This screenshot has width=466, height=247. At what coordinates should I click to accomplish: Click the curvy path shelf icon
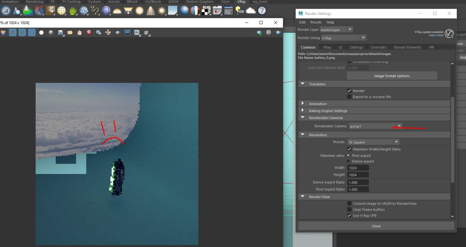95,11
